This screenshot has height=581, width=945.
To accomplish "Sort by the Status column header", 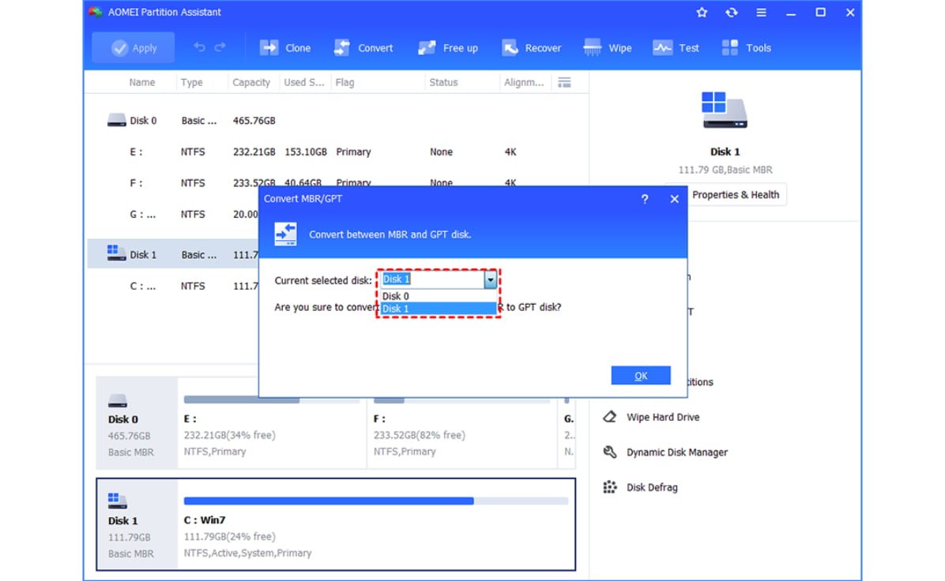I will [443, 82].
